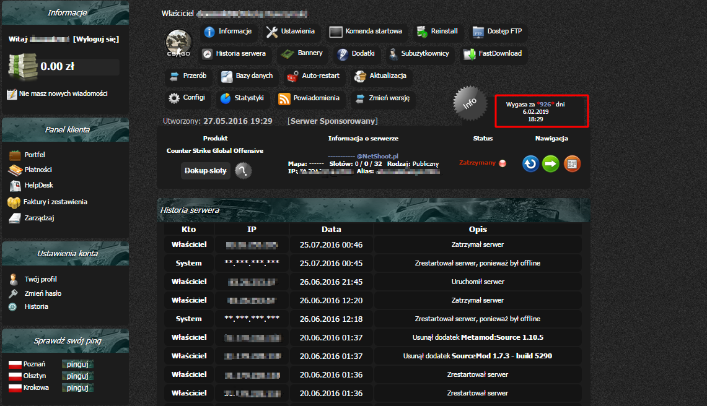Click the red alarm Auto-restart icon
The width and height of the screenshot is (707, 406).
(x=292, y=77)
